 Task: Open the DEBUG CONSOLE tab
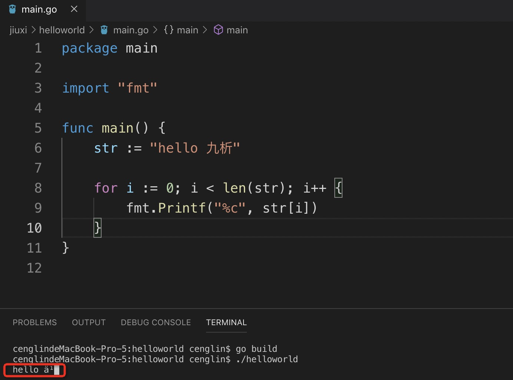(x=156, y=322)
